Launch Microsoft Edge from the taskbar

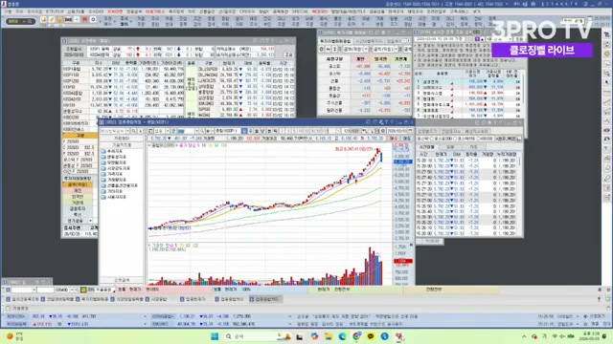(x=342, y=336)
